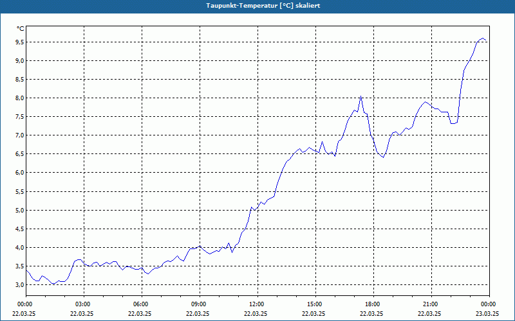Click the '22.03.25' date under 18:00

tap(371, 313)
